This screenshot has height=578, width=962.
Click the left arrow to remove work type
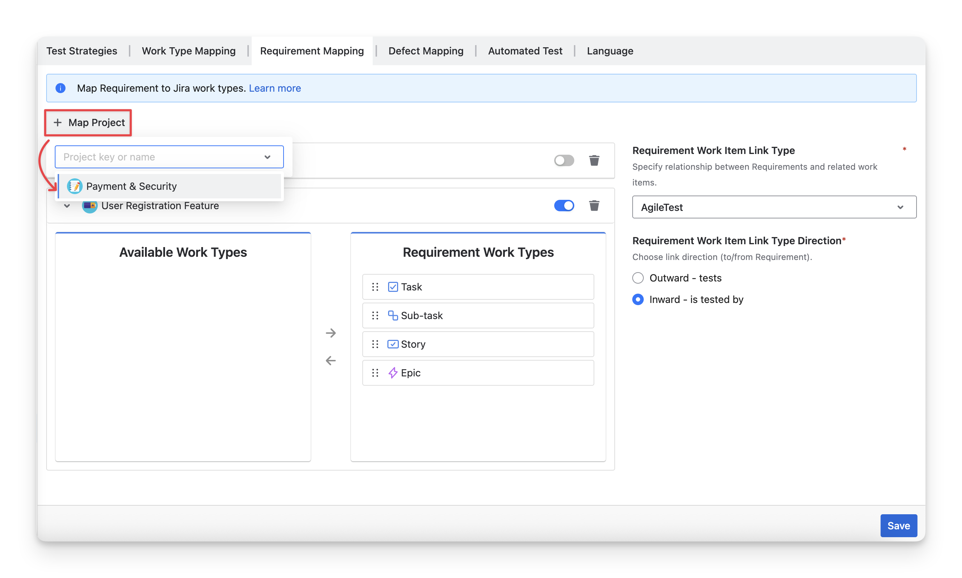coord(330,361)
